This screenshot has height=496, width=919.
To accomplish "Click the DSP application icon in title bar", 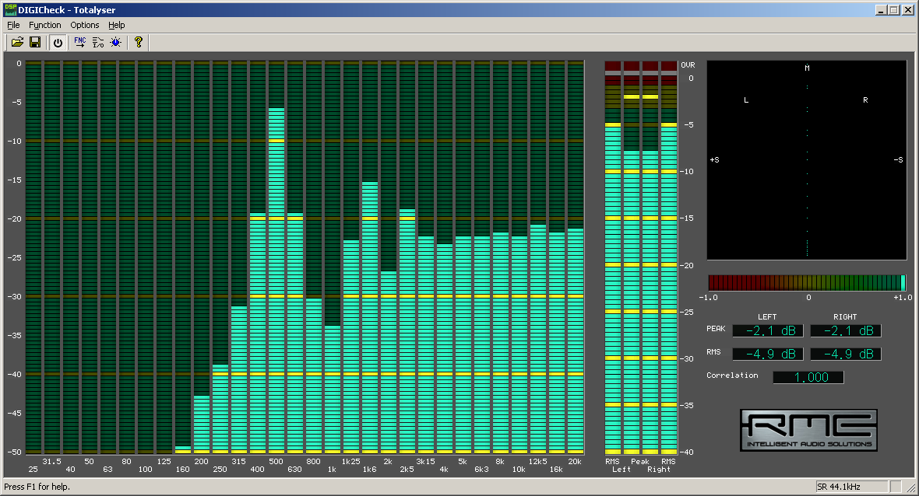I will coord(10,10).
